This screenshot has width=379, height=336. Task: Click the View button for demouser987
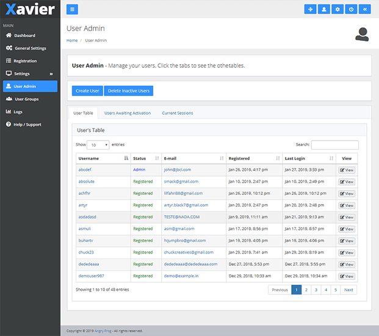pyautogui.click(x=347, y=276)
